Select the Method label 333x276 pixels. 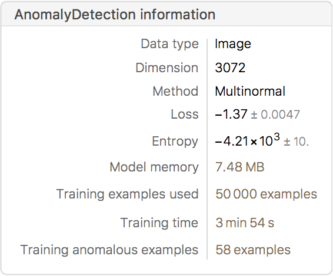[x=175, y=91]
